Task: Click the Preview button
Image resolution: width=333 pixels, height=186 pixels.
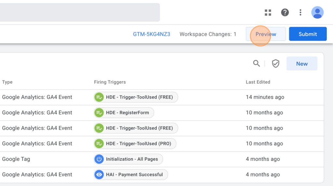Action: (x=266, y=34)
